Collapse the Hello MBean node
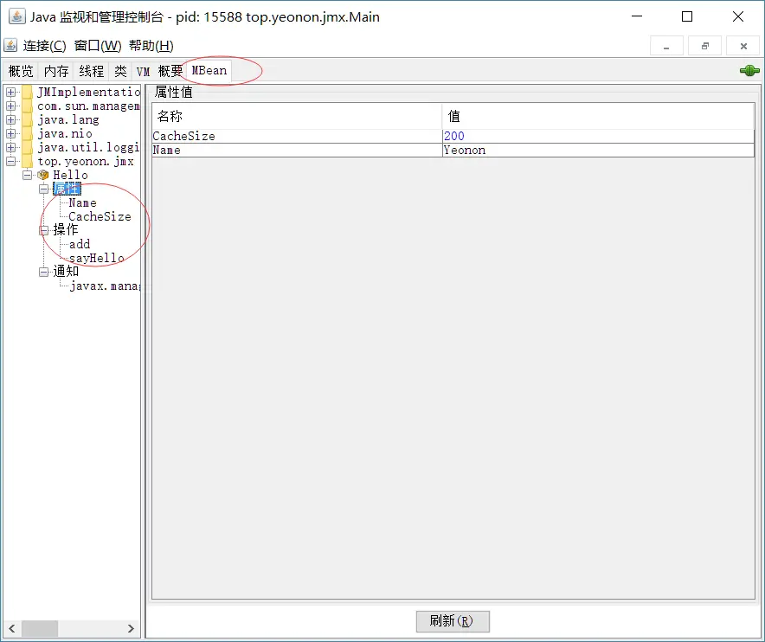The width and height of the screenshot is (765, 642). coord(28,175)
